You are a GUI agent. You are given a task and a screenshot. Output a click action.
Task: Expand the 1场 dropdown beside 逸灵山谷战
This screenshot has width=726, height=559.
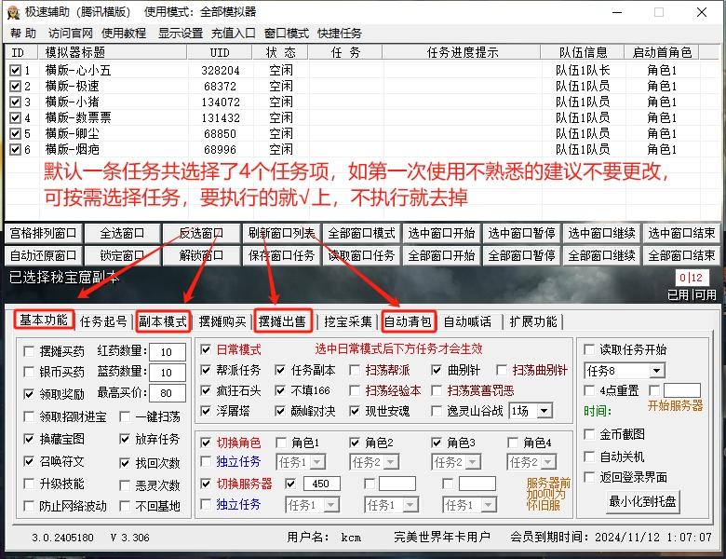click(x=544, y=411)
